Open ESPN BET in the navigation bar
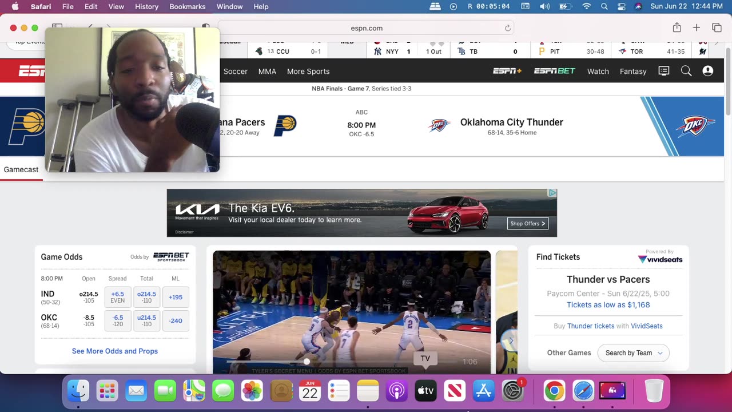The height and width of the screenshot is (412, 732). click(555, 71)
